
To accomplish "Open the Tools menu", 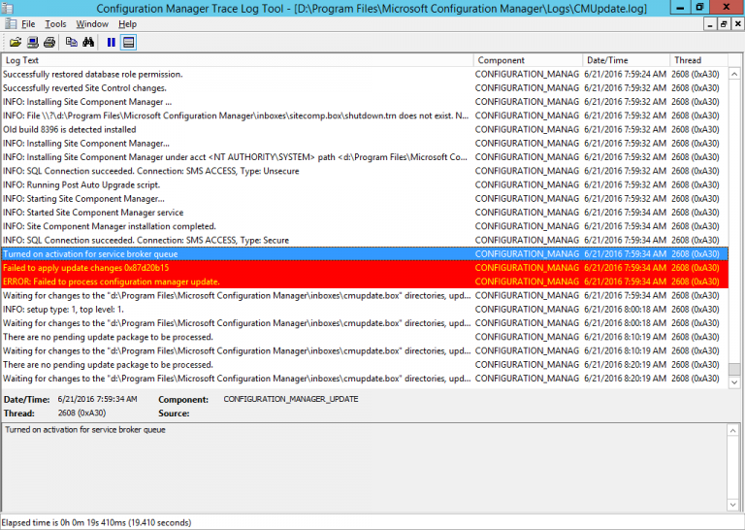I will click(x=55, y=23).
